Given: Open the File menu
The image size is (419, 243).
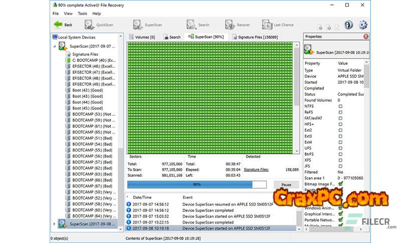Looking at the screenshot, I should tap(56, 14).
